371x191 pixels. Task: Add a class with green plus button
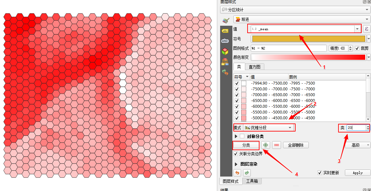tap(266, 145)
